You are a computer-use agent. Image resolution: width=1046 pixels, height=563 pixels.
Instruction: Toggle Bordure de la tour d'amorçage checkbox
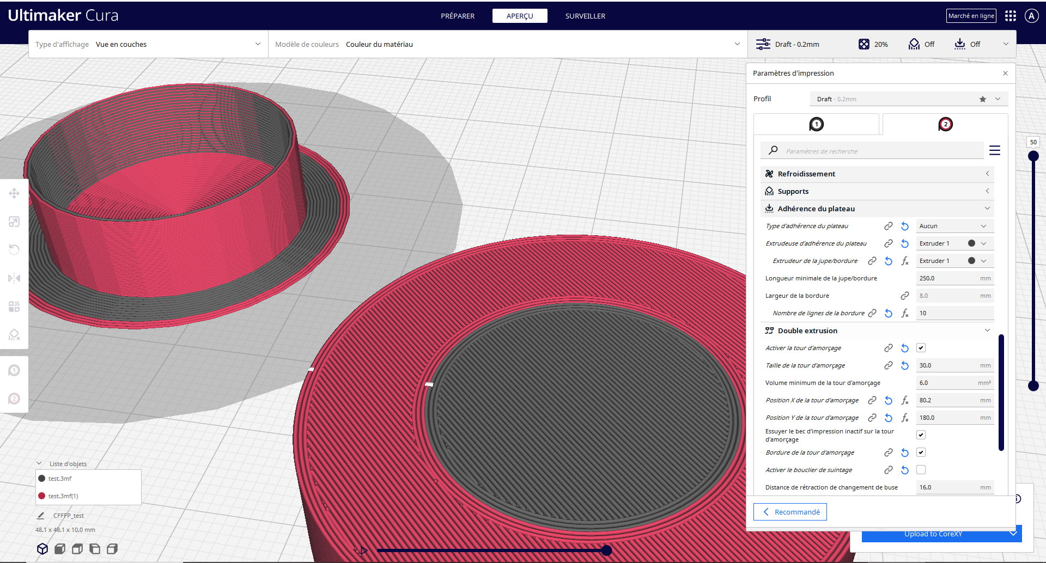921,452
